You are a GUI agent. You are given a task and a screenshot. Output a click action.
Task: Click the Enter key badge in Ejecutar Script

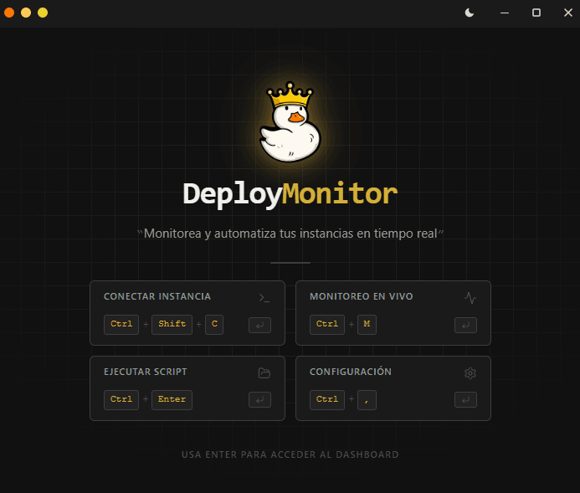coord(172,400)
